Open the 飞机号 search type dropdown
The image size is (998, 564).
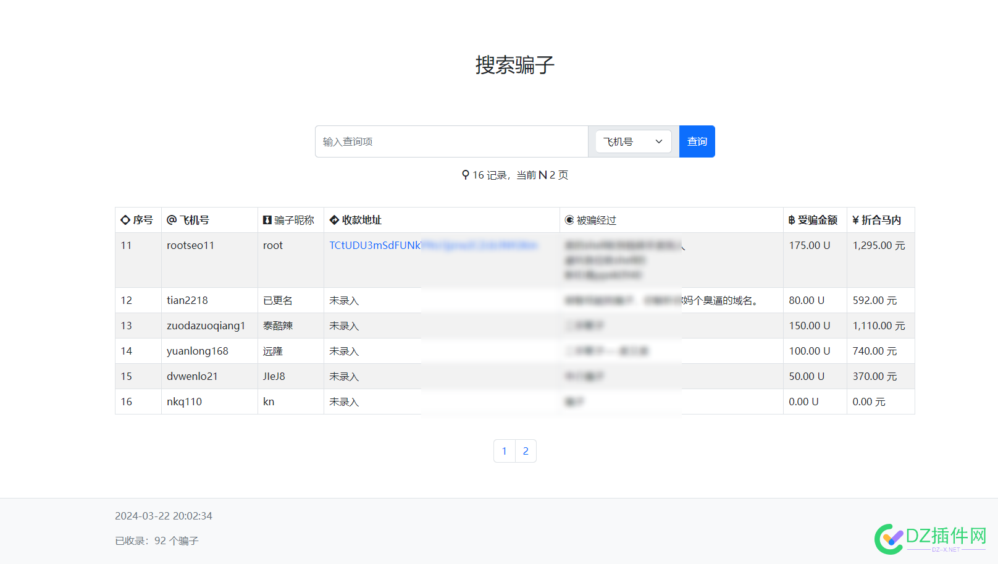coord(633,141)
